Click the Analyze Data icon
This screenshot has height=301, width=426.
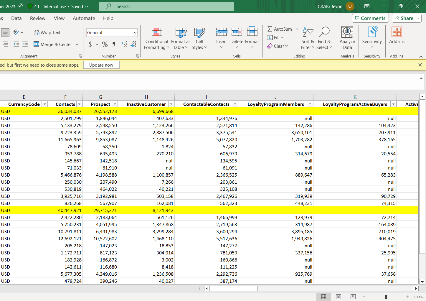(347, 32)
